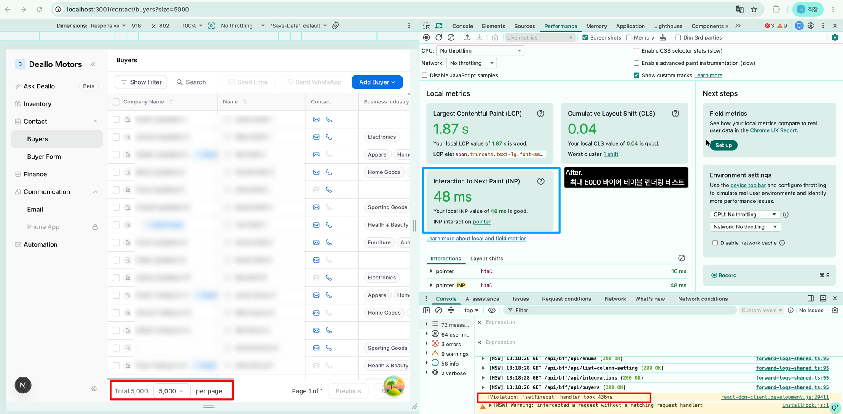Select the inspect element picker icon
Screen dimensions: 843x414
[427, 26]
